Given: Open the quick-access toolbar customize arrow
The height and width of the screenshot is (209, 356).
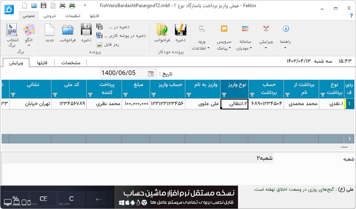Looking at the screenshot, I should point(85,5).
